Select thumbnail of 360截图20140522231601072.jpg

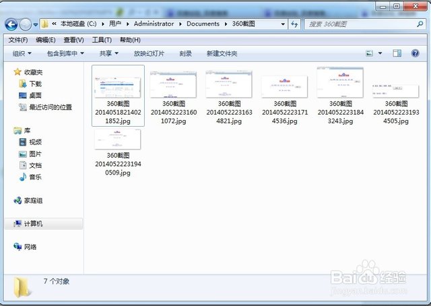coord(173,84)
